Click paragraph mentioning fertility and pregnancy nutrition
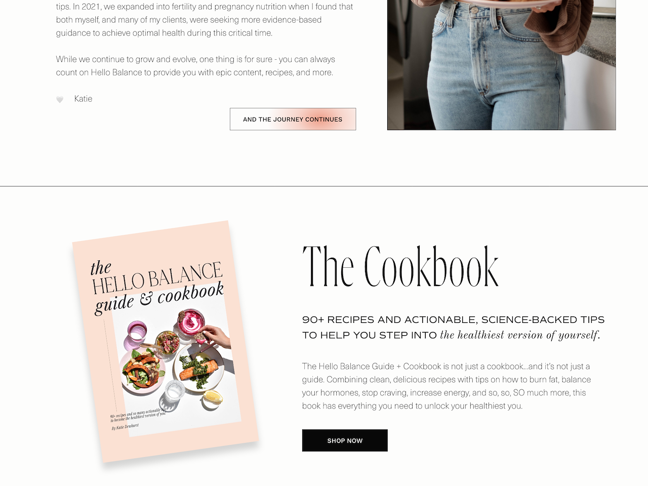The width and height of the screenshot is (648, 486). point(205,20)
